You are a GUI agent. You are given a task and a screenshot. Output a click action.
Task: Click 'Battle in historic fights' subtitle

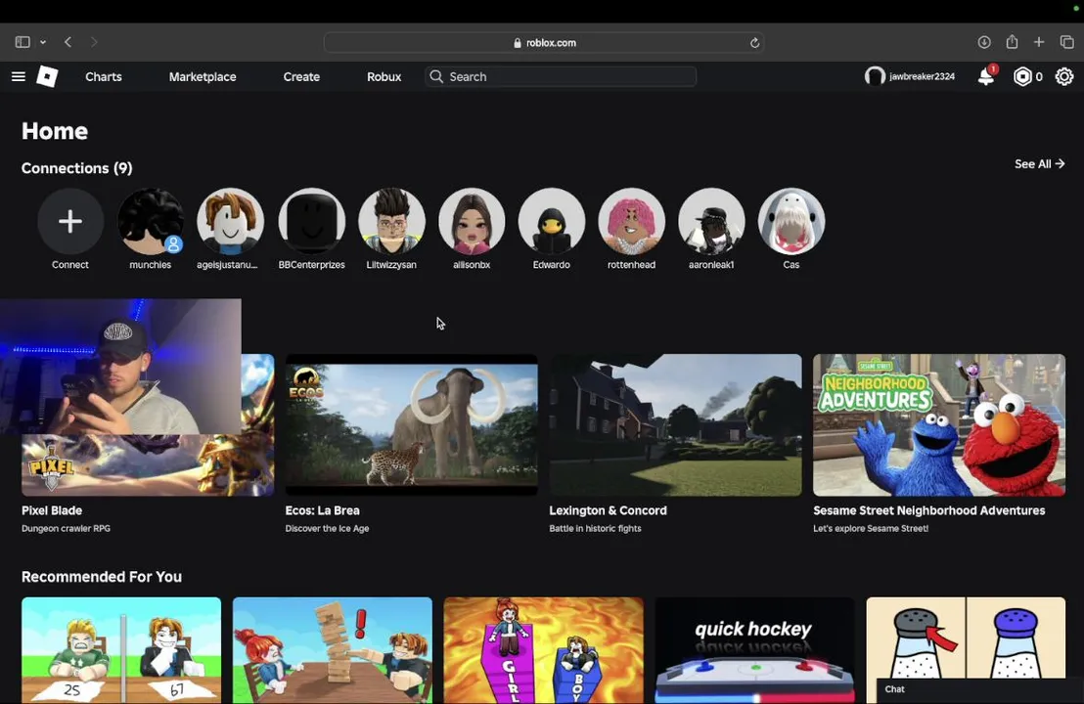tap(595, 529)
